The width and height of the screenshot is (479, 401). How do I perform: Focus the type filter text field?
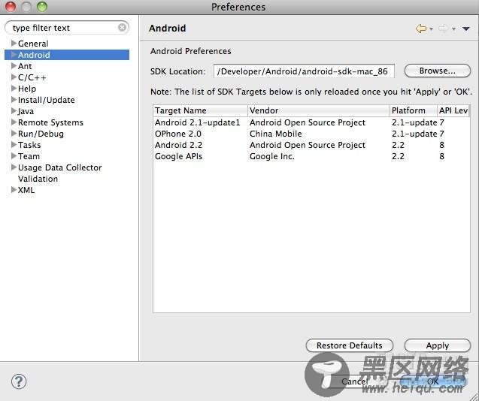pos(67,28)
